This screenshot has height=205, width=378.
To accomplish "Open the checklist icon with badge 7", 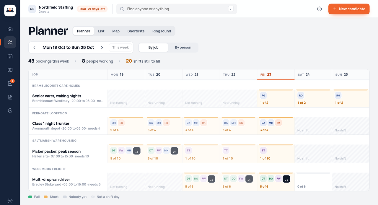I will [10, 83].
